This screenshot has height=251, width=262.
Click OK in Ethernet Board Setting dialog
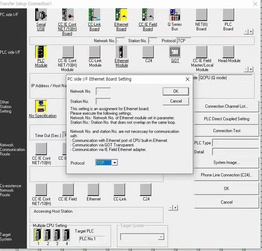(x=176, y=91)
